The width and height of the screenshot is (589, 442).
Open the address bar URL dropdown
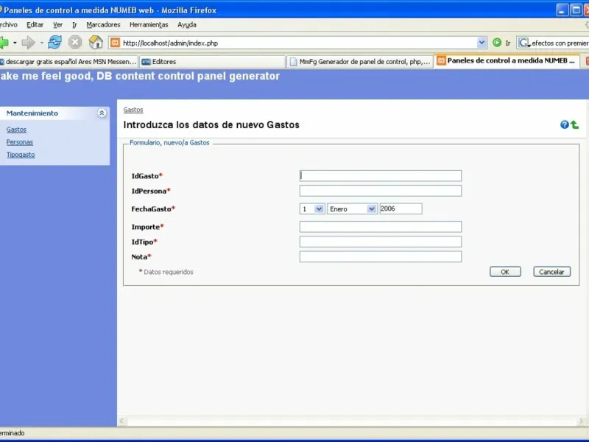coord(482,43)
